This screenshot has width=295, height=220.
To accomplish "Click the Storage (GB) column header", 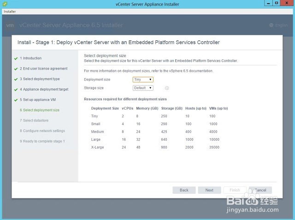I will 172,108.
